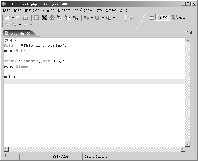Minimize the Eclipse SDK window
The height and width of the screenshot is (161, 198).
[183, 4]
